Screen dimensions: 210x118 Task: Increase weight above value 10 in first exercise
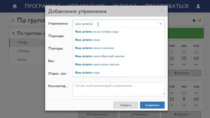tap(184, 52)
